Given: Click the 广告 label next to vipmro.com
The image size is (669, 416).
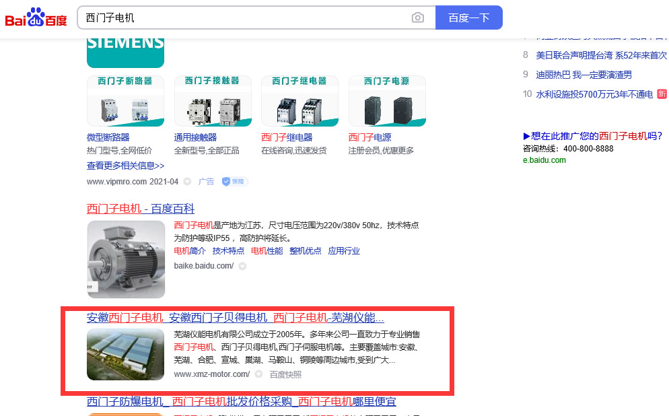Looking at the screenshot, I should click(x=206, y=182).
